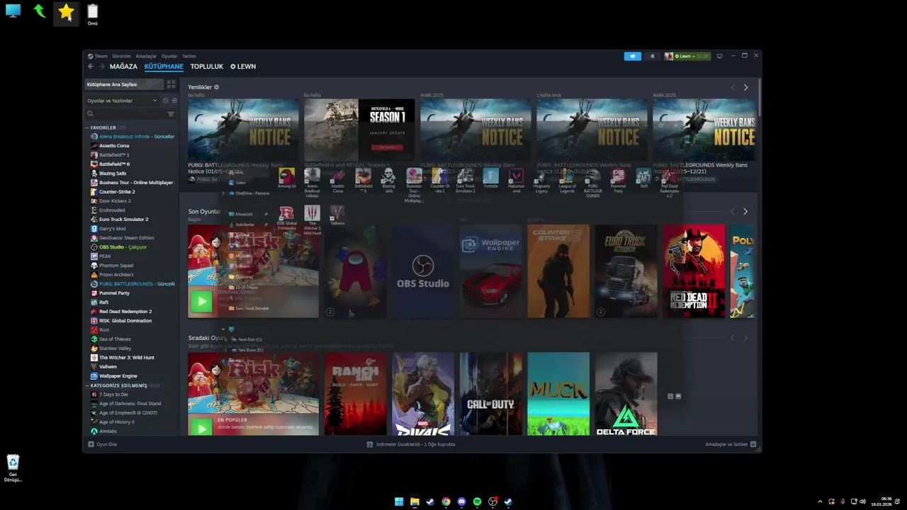Image resolution: width=907 pixels, height=510 pixels.
Task: Open Chrome from the taskbar
Action: coord(446,501)
